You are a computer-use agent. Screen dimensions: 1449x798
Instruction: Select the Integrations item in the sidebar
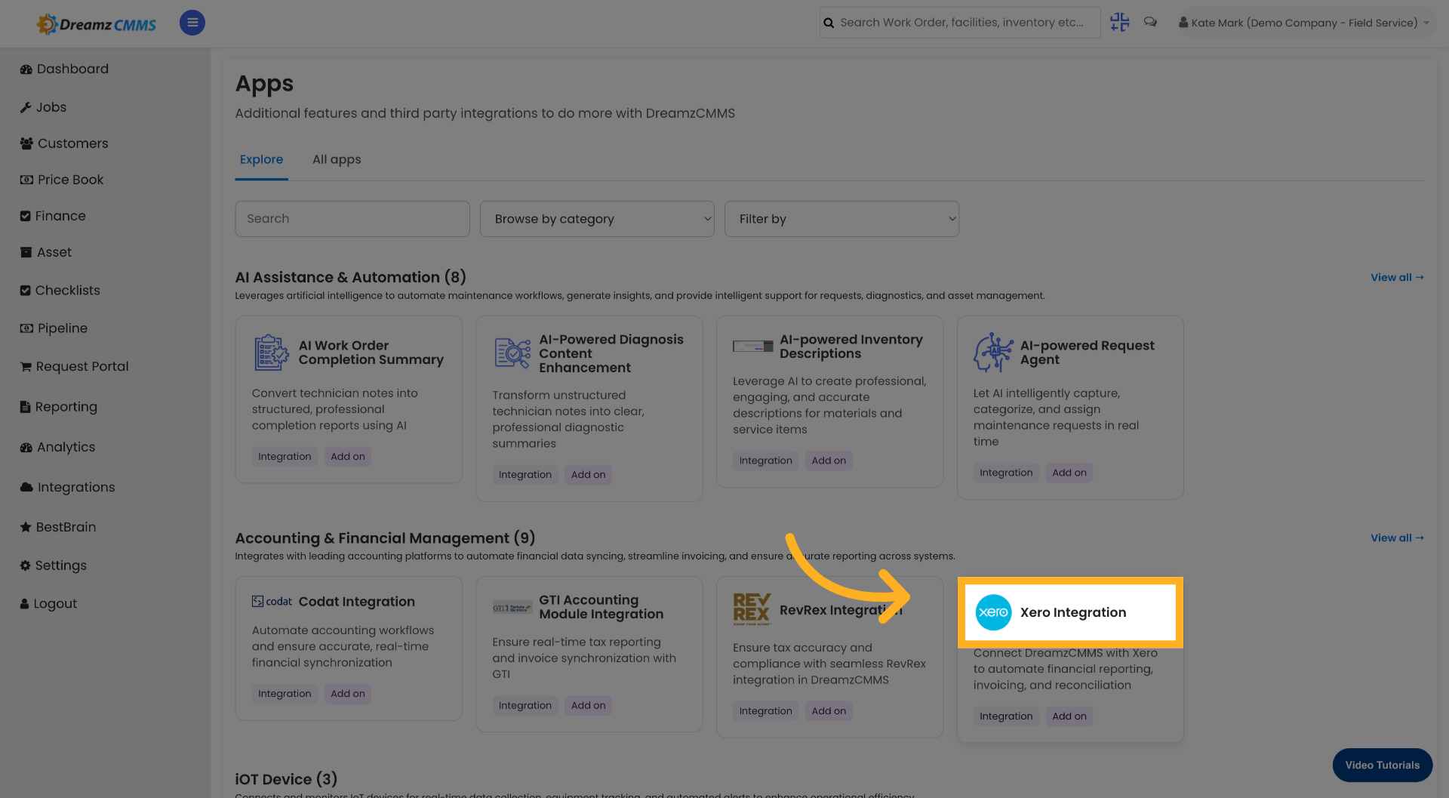75,487
